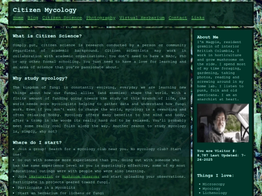Click the About Me sidebar heading

point(208,37)
